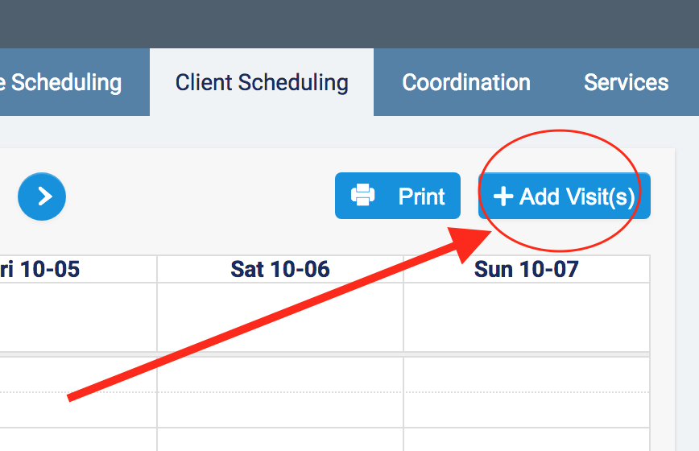This screenshot has width=699, height=451.
Task: Select the Sat 10-06 column header
Action: coord(280,269)
